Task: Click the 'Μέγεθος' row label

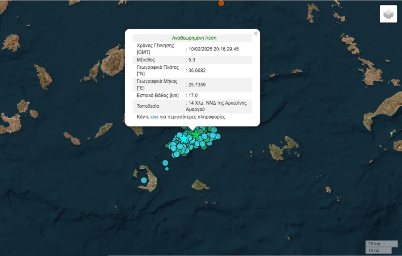Action: [146, 59]
